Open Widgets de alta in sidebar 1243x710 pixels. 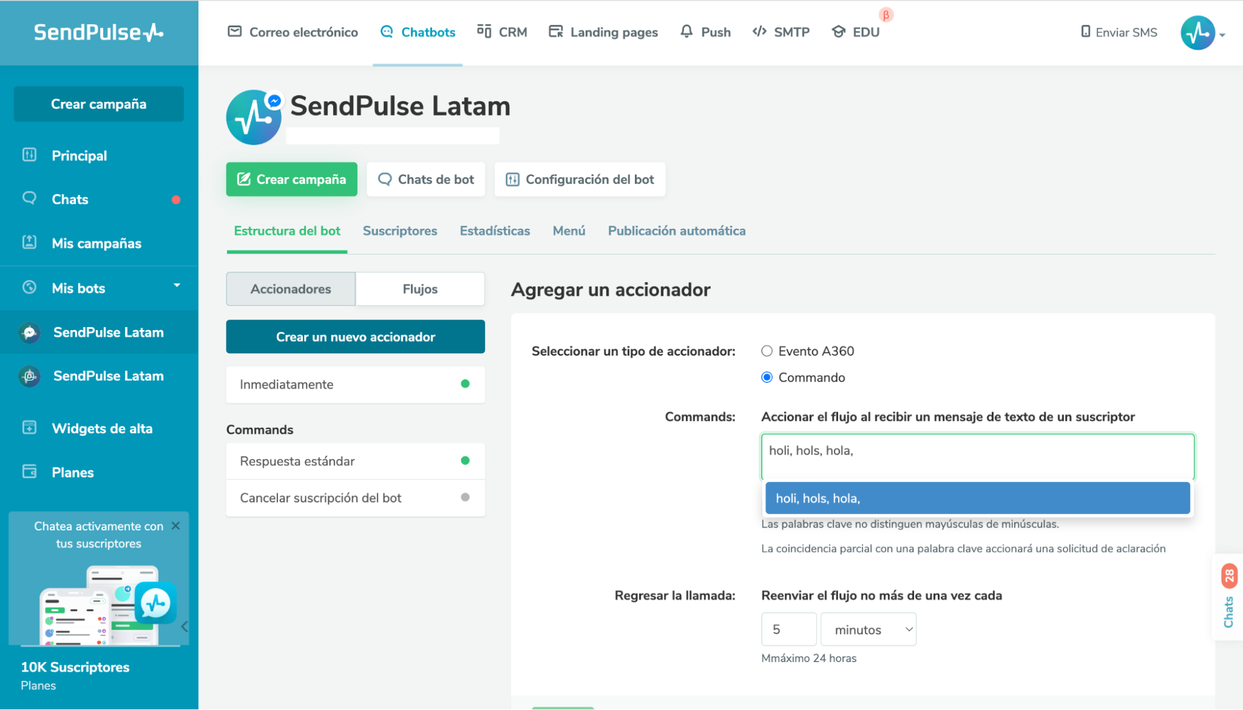(102, 428)
